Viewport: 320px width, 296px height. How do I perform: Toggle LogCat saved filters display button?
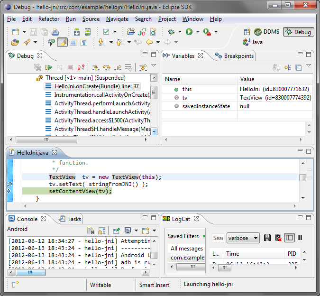tap(289, 238)
